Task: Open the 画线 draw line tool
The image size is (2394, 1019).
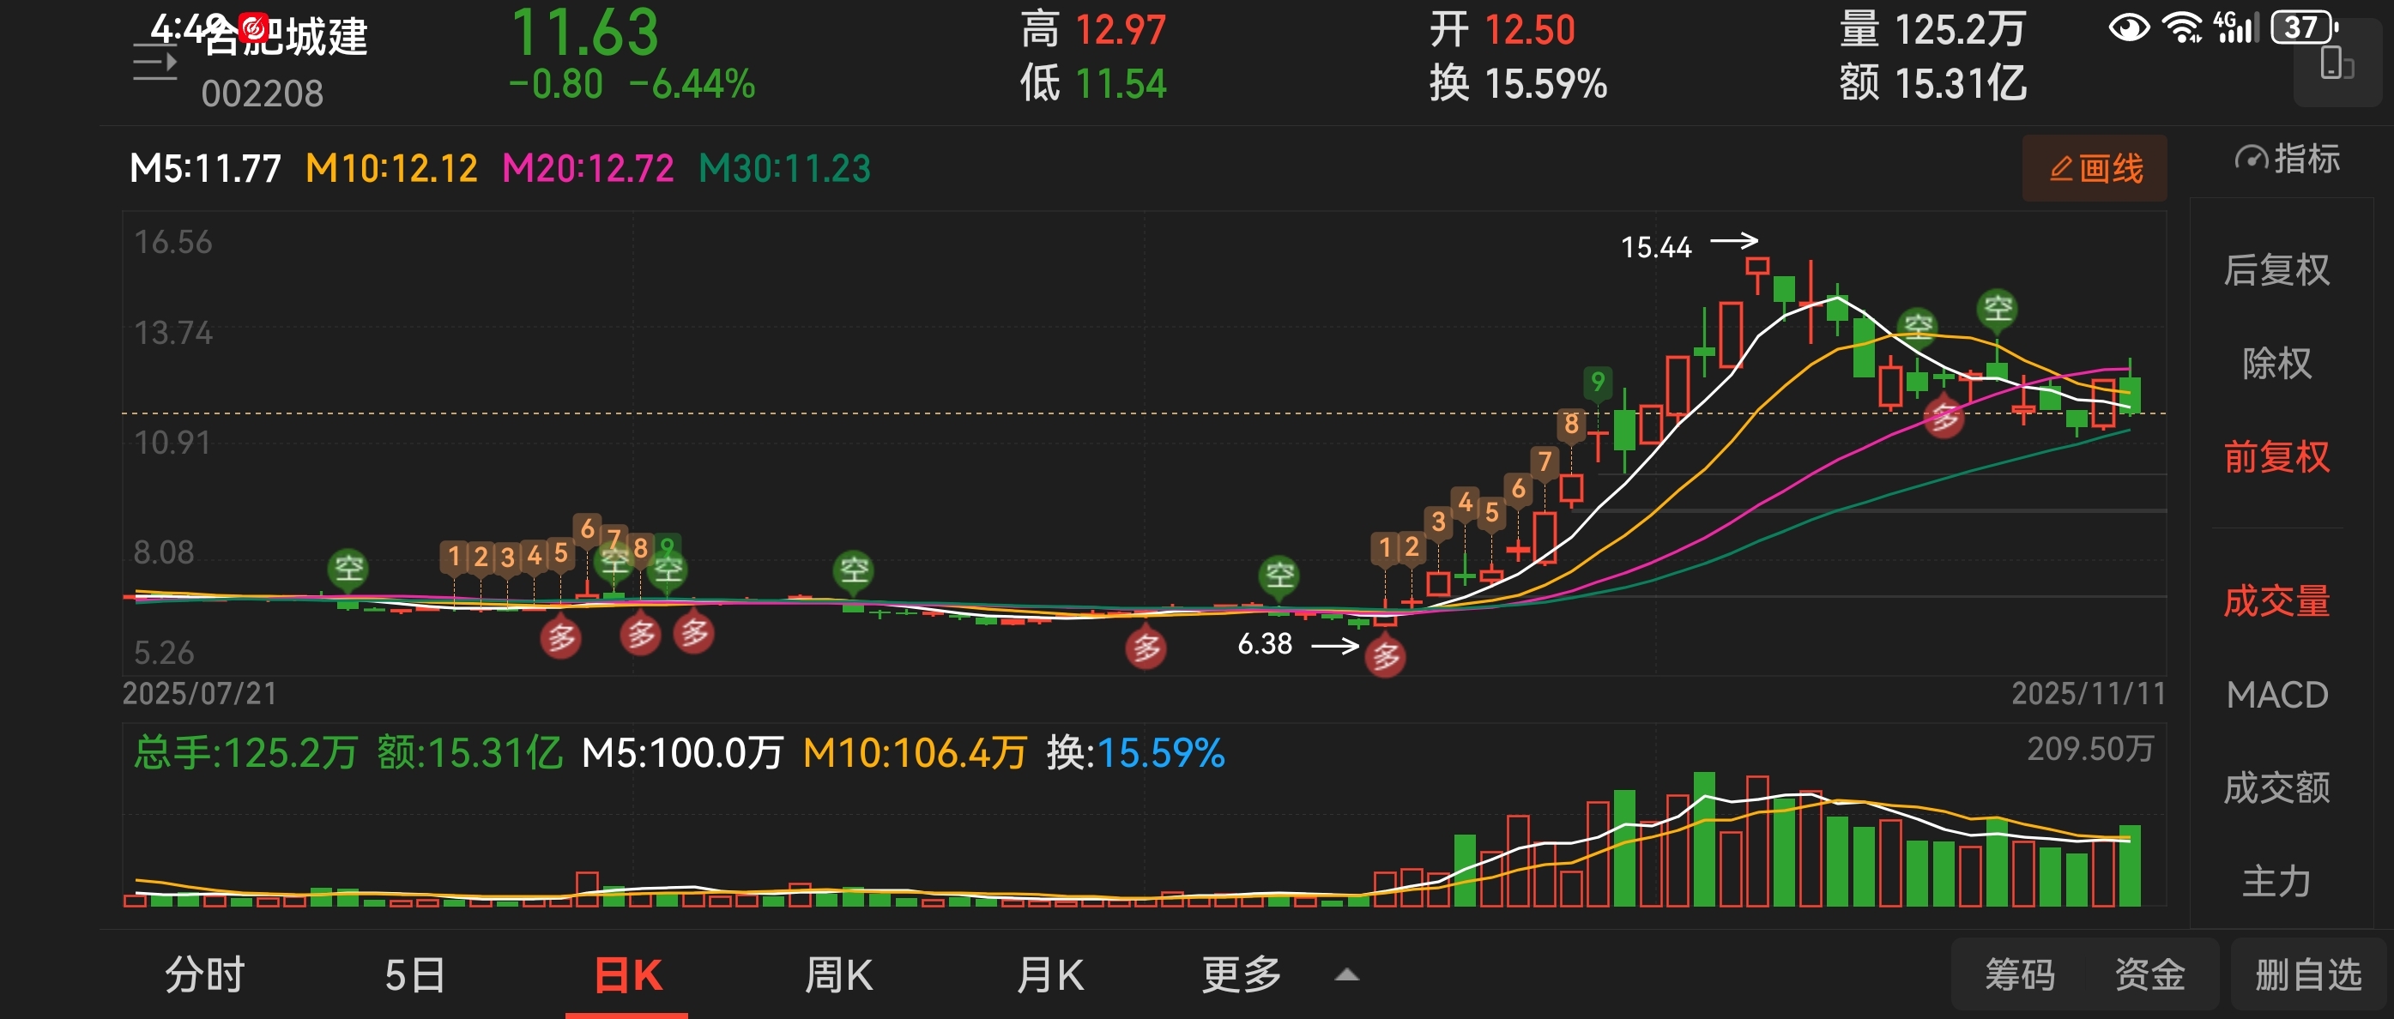Action: (x=2095, y=168)
